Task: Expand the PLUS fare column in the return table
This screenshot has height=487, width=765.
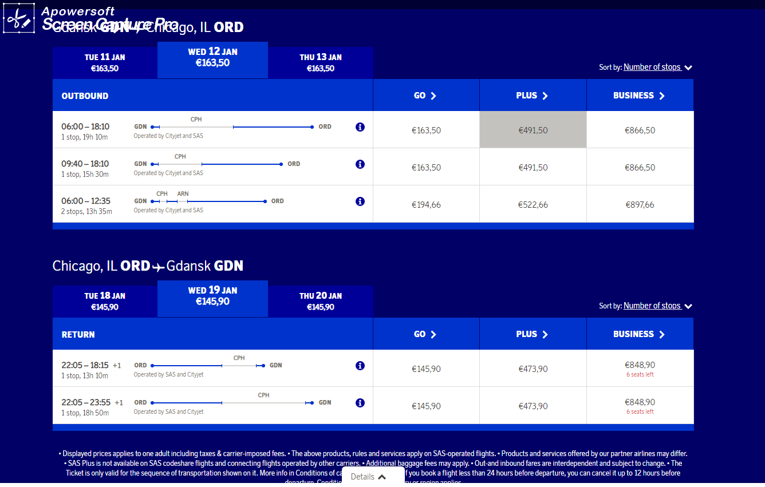Action: (533, 334)
